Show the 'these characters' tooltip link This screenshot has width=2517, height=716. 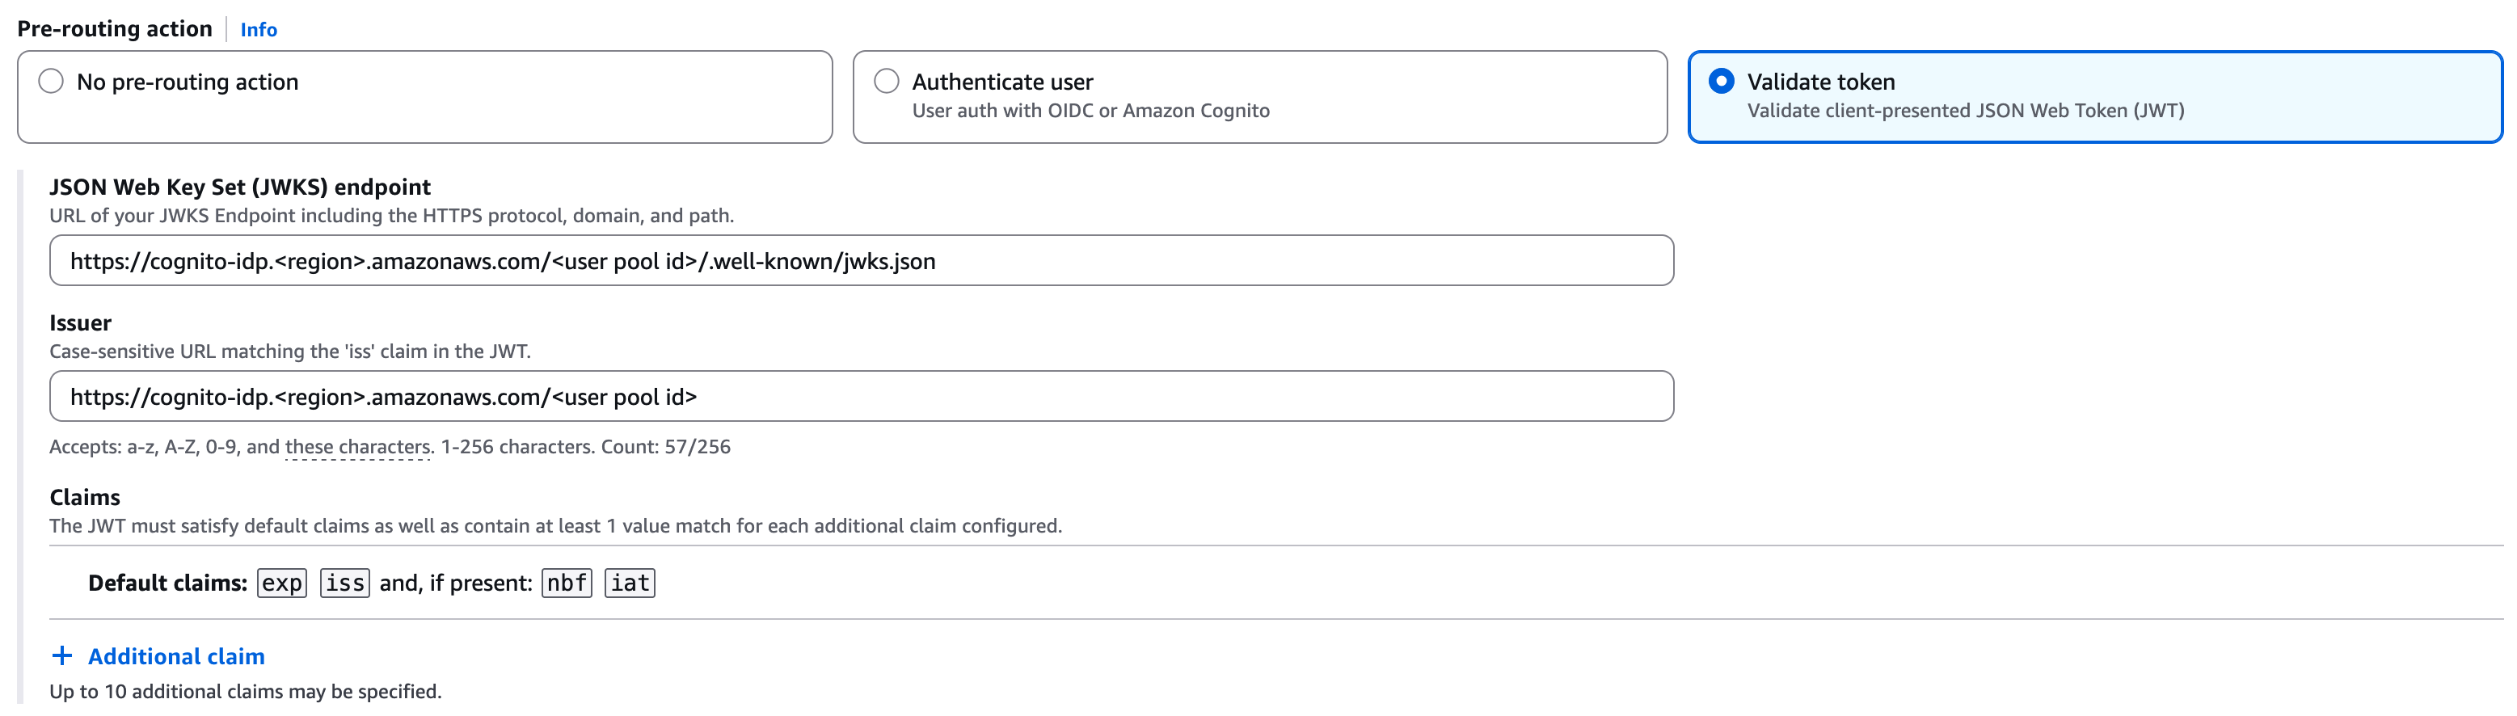pos(357,446)
